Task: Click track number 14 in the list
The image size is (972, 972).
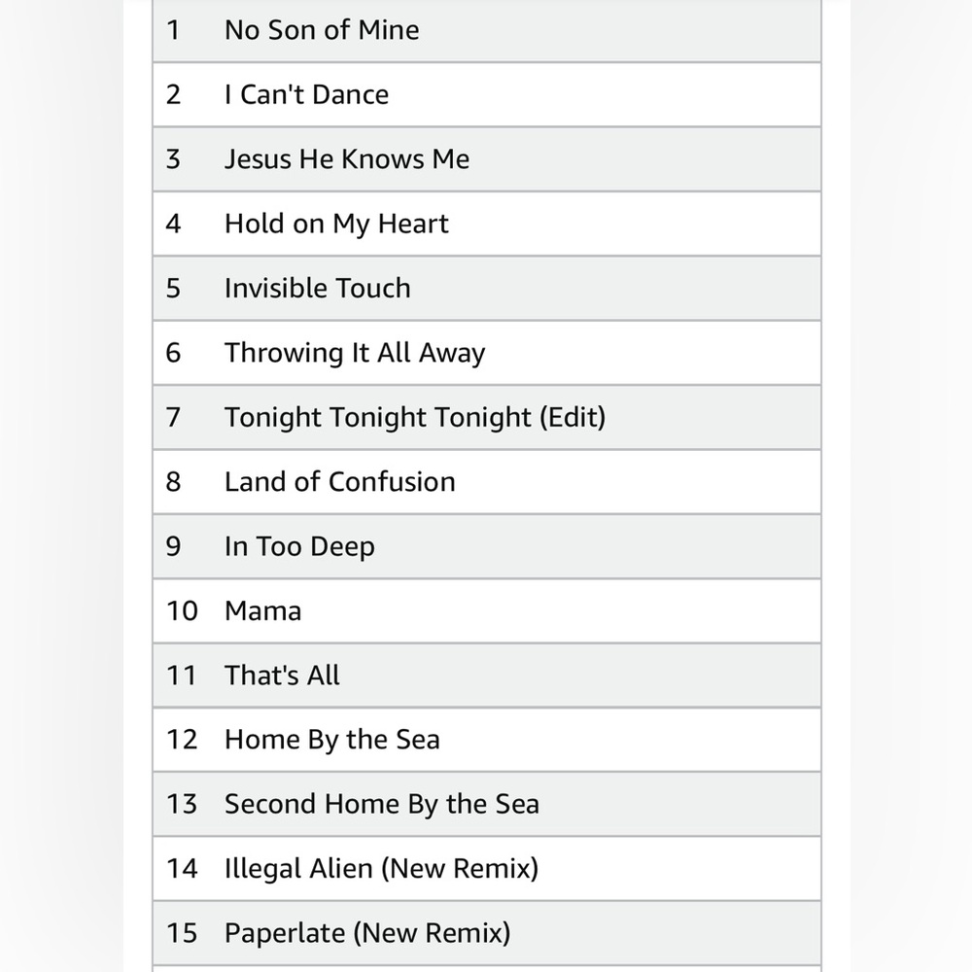Action: (182, 868)
